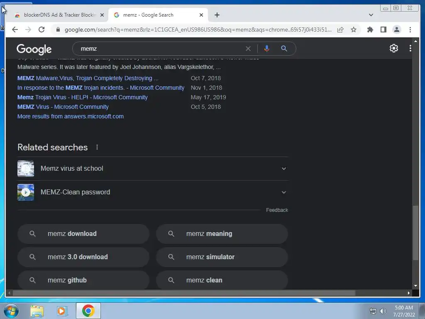The image size is (425, 319).
Task: Open MEMZ Malware, Virus, Trojan link
Action: click(88, 78)
